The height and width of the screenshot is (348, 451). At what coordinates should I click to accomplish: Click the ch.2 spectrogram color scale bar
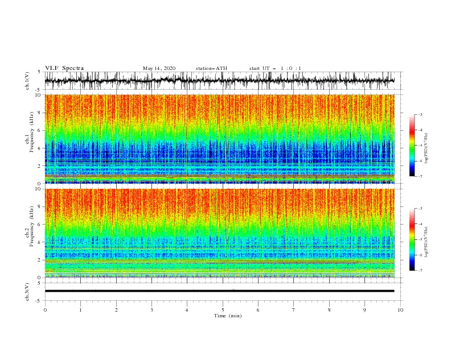pyautogui.click(x=412, y=239)
